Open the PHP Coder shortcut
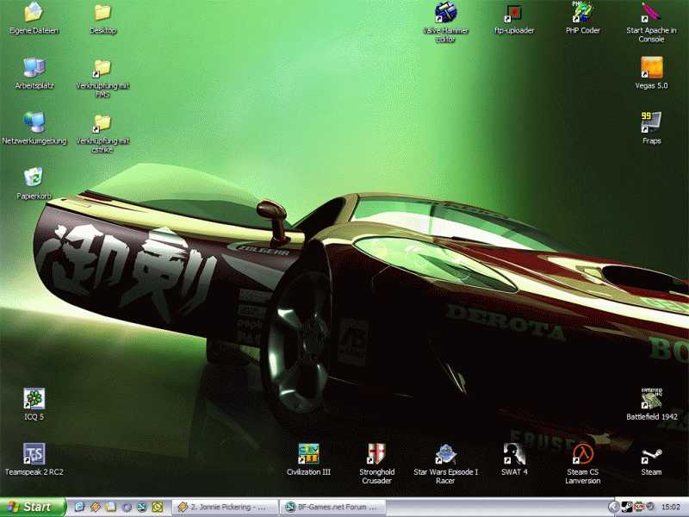The image size is (689, 517). tap(583, 12)
